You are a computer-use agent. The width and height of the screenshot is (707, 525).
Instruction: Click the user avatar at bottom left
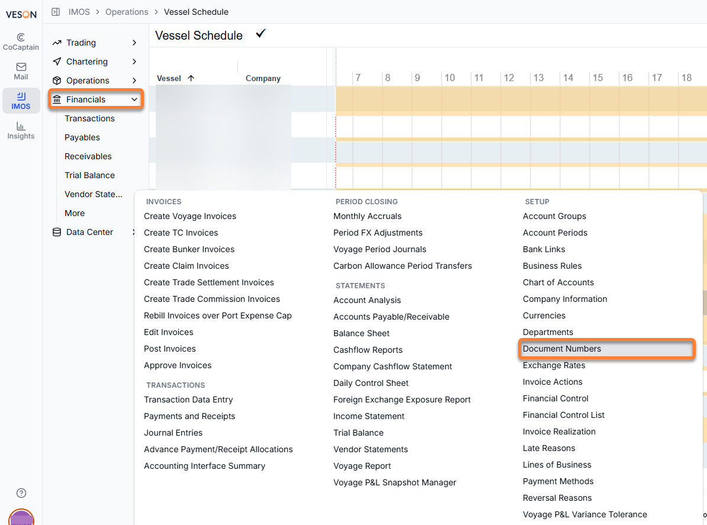tap(21, 517)
